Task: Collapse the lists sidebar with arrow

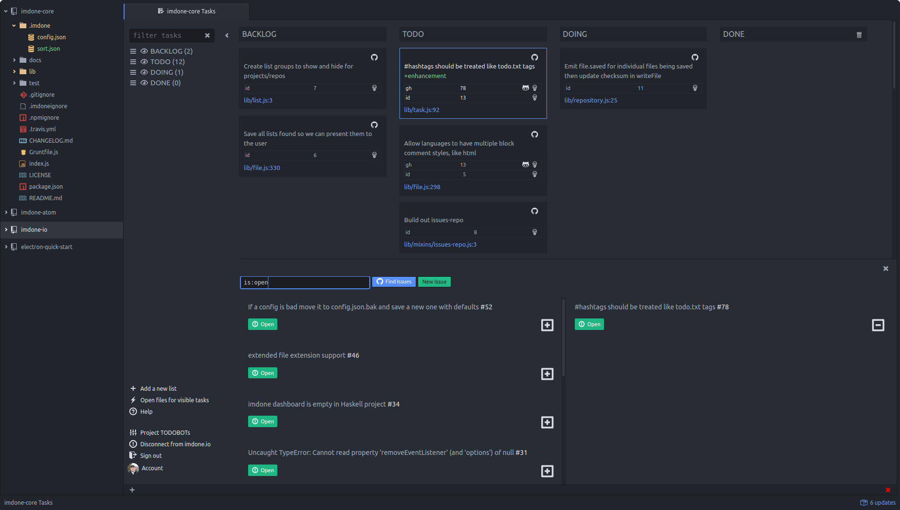Action: (227, 35)
